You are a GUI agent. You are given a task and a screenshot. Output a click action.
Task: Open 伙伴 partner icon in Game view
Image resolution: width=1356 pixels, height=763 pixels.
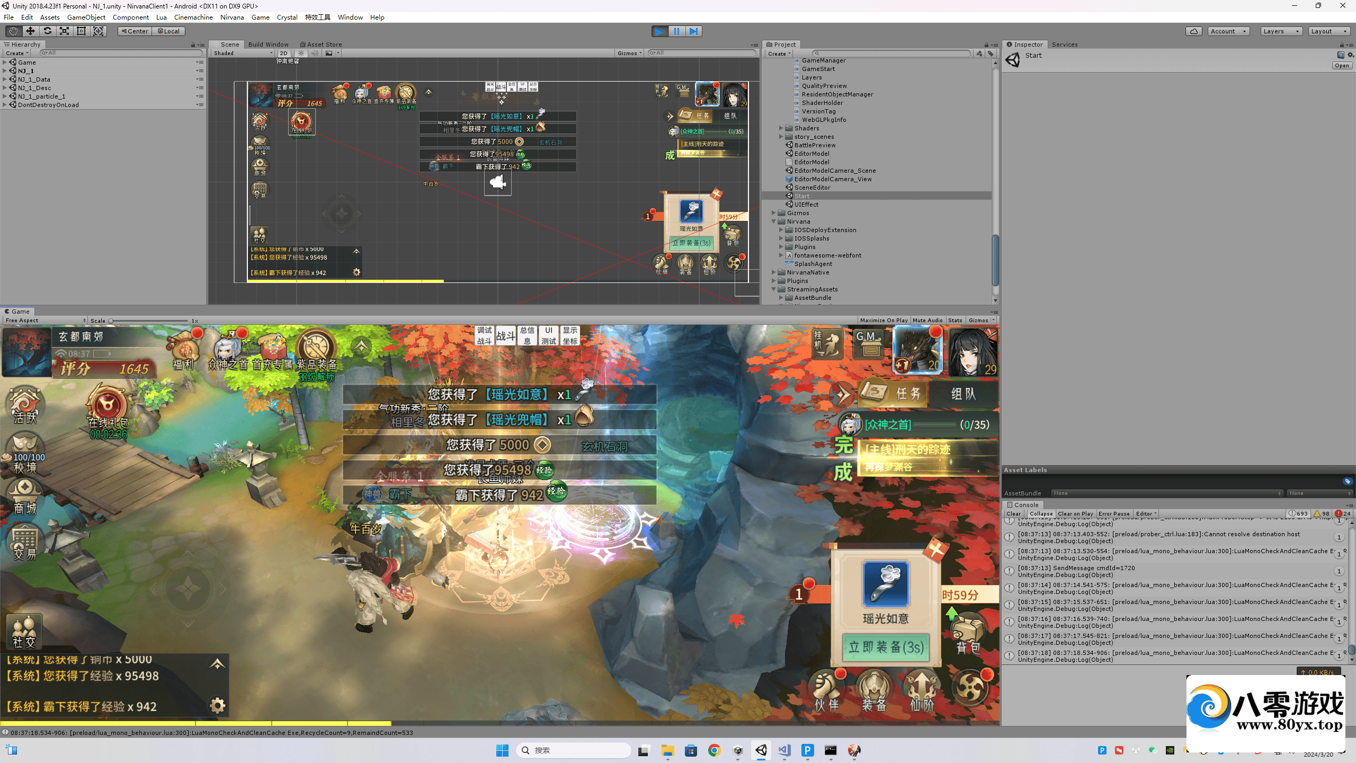click(x=827, y=690)
